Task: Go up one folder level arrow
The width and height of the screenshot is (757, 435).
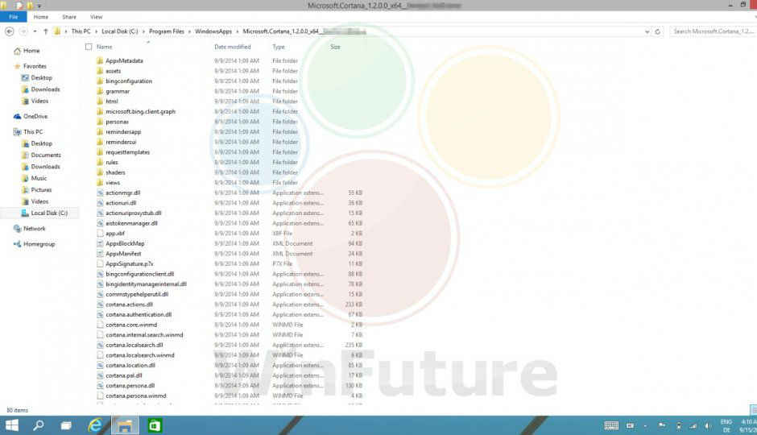Action: click(x=45, y=31)
